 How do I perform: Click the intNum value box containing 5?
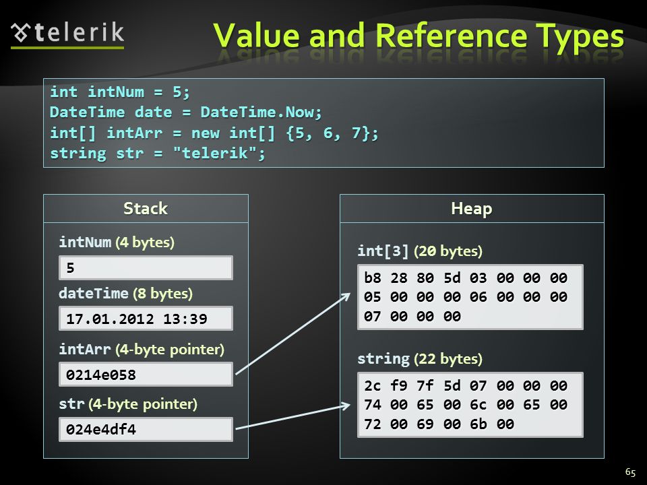[146, 267]
